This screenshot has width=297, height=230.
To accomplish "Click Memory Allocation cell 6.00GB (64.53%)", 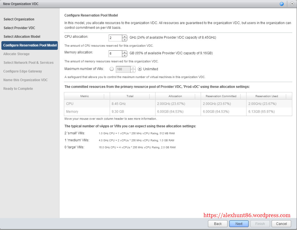I will tap(178, 111).
